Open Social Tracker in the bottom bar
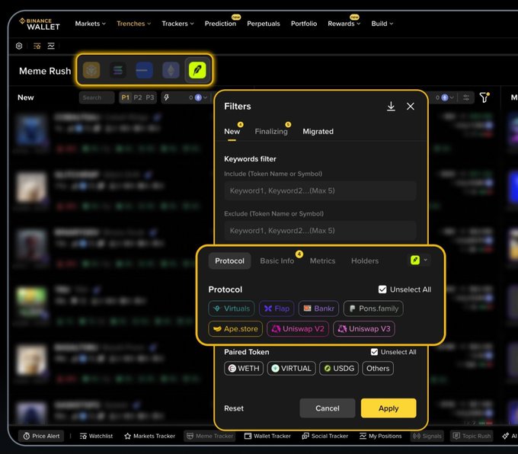The image size is (518, 454). click(x=325, y=436)
